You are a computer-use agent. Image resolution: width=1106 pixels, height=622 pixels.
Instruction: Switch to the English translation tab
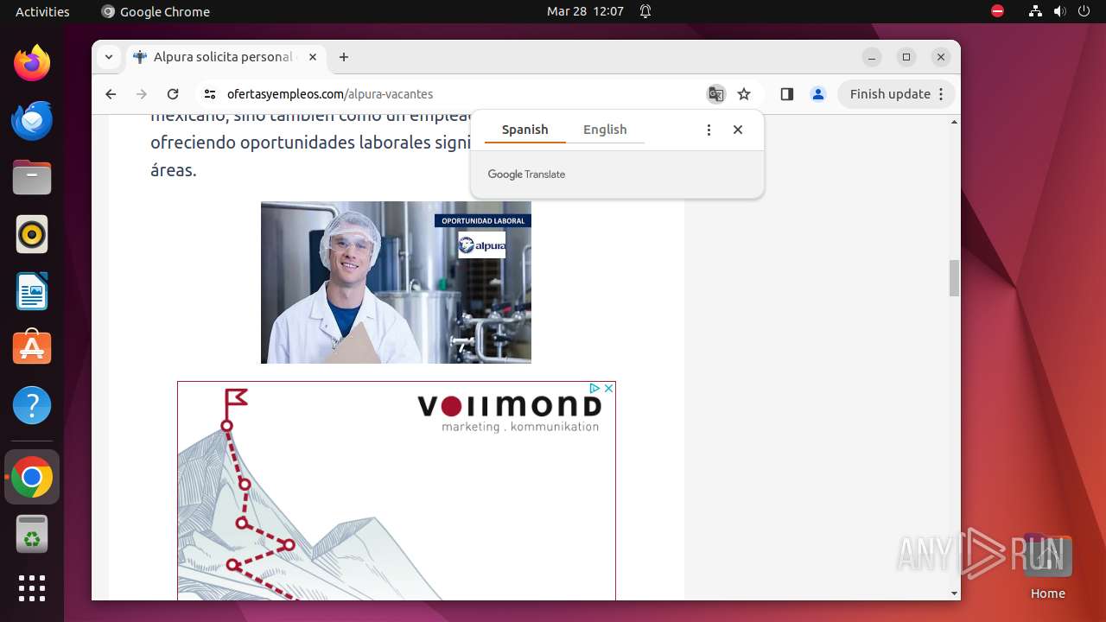pyautogui.click(x=605, y=130)
